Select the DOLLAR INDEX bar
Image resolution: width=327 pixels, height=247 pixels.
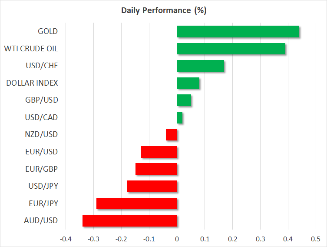(188, 83)
